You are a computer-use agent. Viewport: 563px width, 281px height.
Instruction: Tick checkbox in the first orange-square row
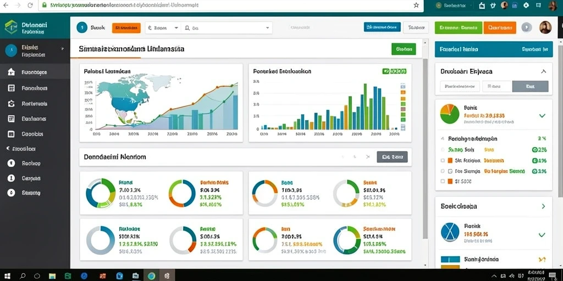coord(443,161)
